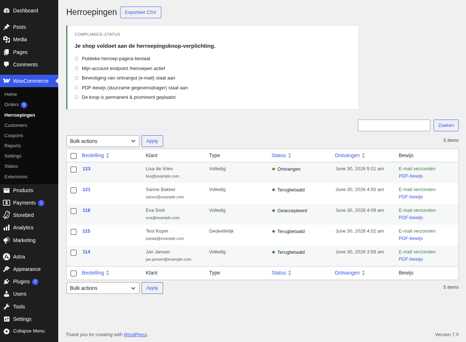Image resolution: width=466 pixels, height=342 pixels.
Task: Click the Users person icon
Action: (x=7, y=294)
